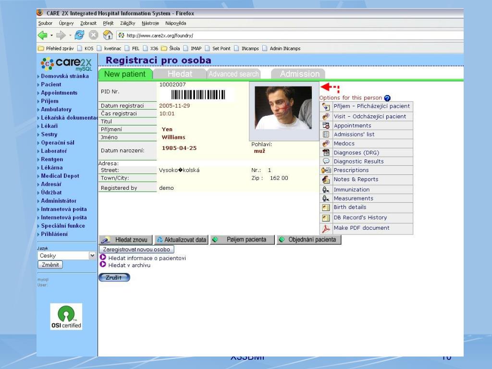Switch to the Admission tab
492x369 pixels.
(x=298, y=74)
